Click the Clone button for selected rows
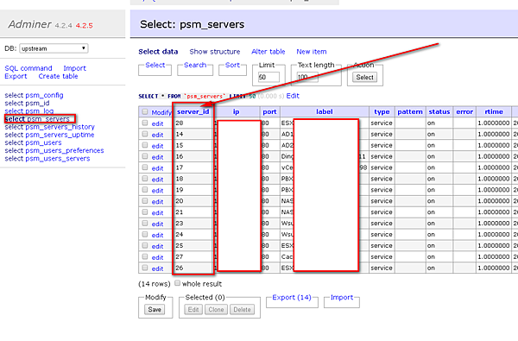Screen dimensions: 518x341 click(x=216, y=310)
